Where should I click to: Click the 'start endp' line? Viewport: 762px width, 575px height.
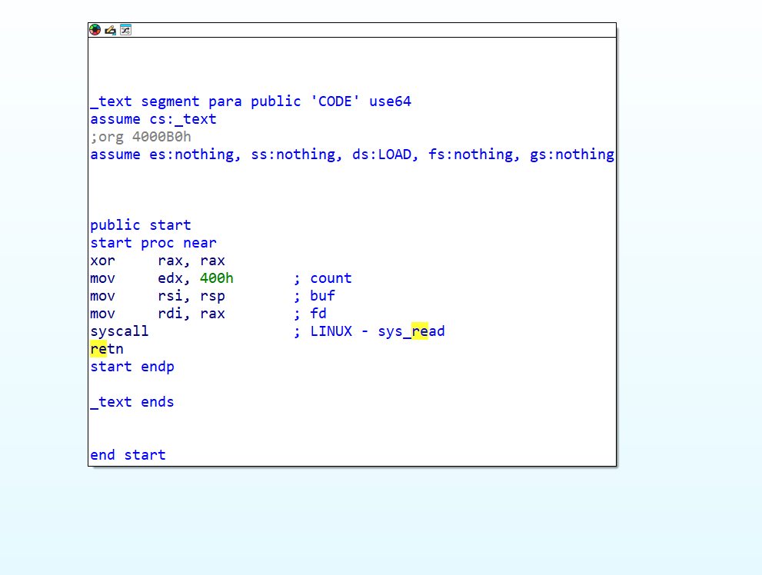point(131,367)
